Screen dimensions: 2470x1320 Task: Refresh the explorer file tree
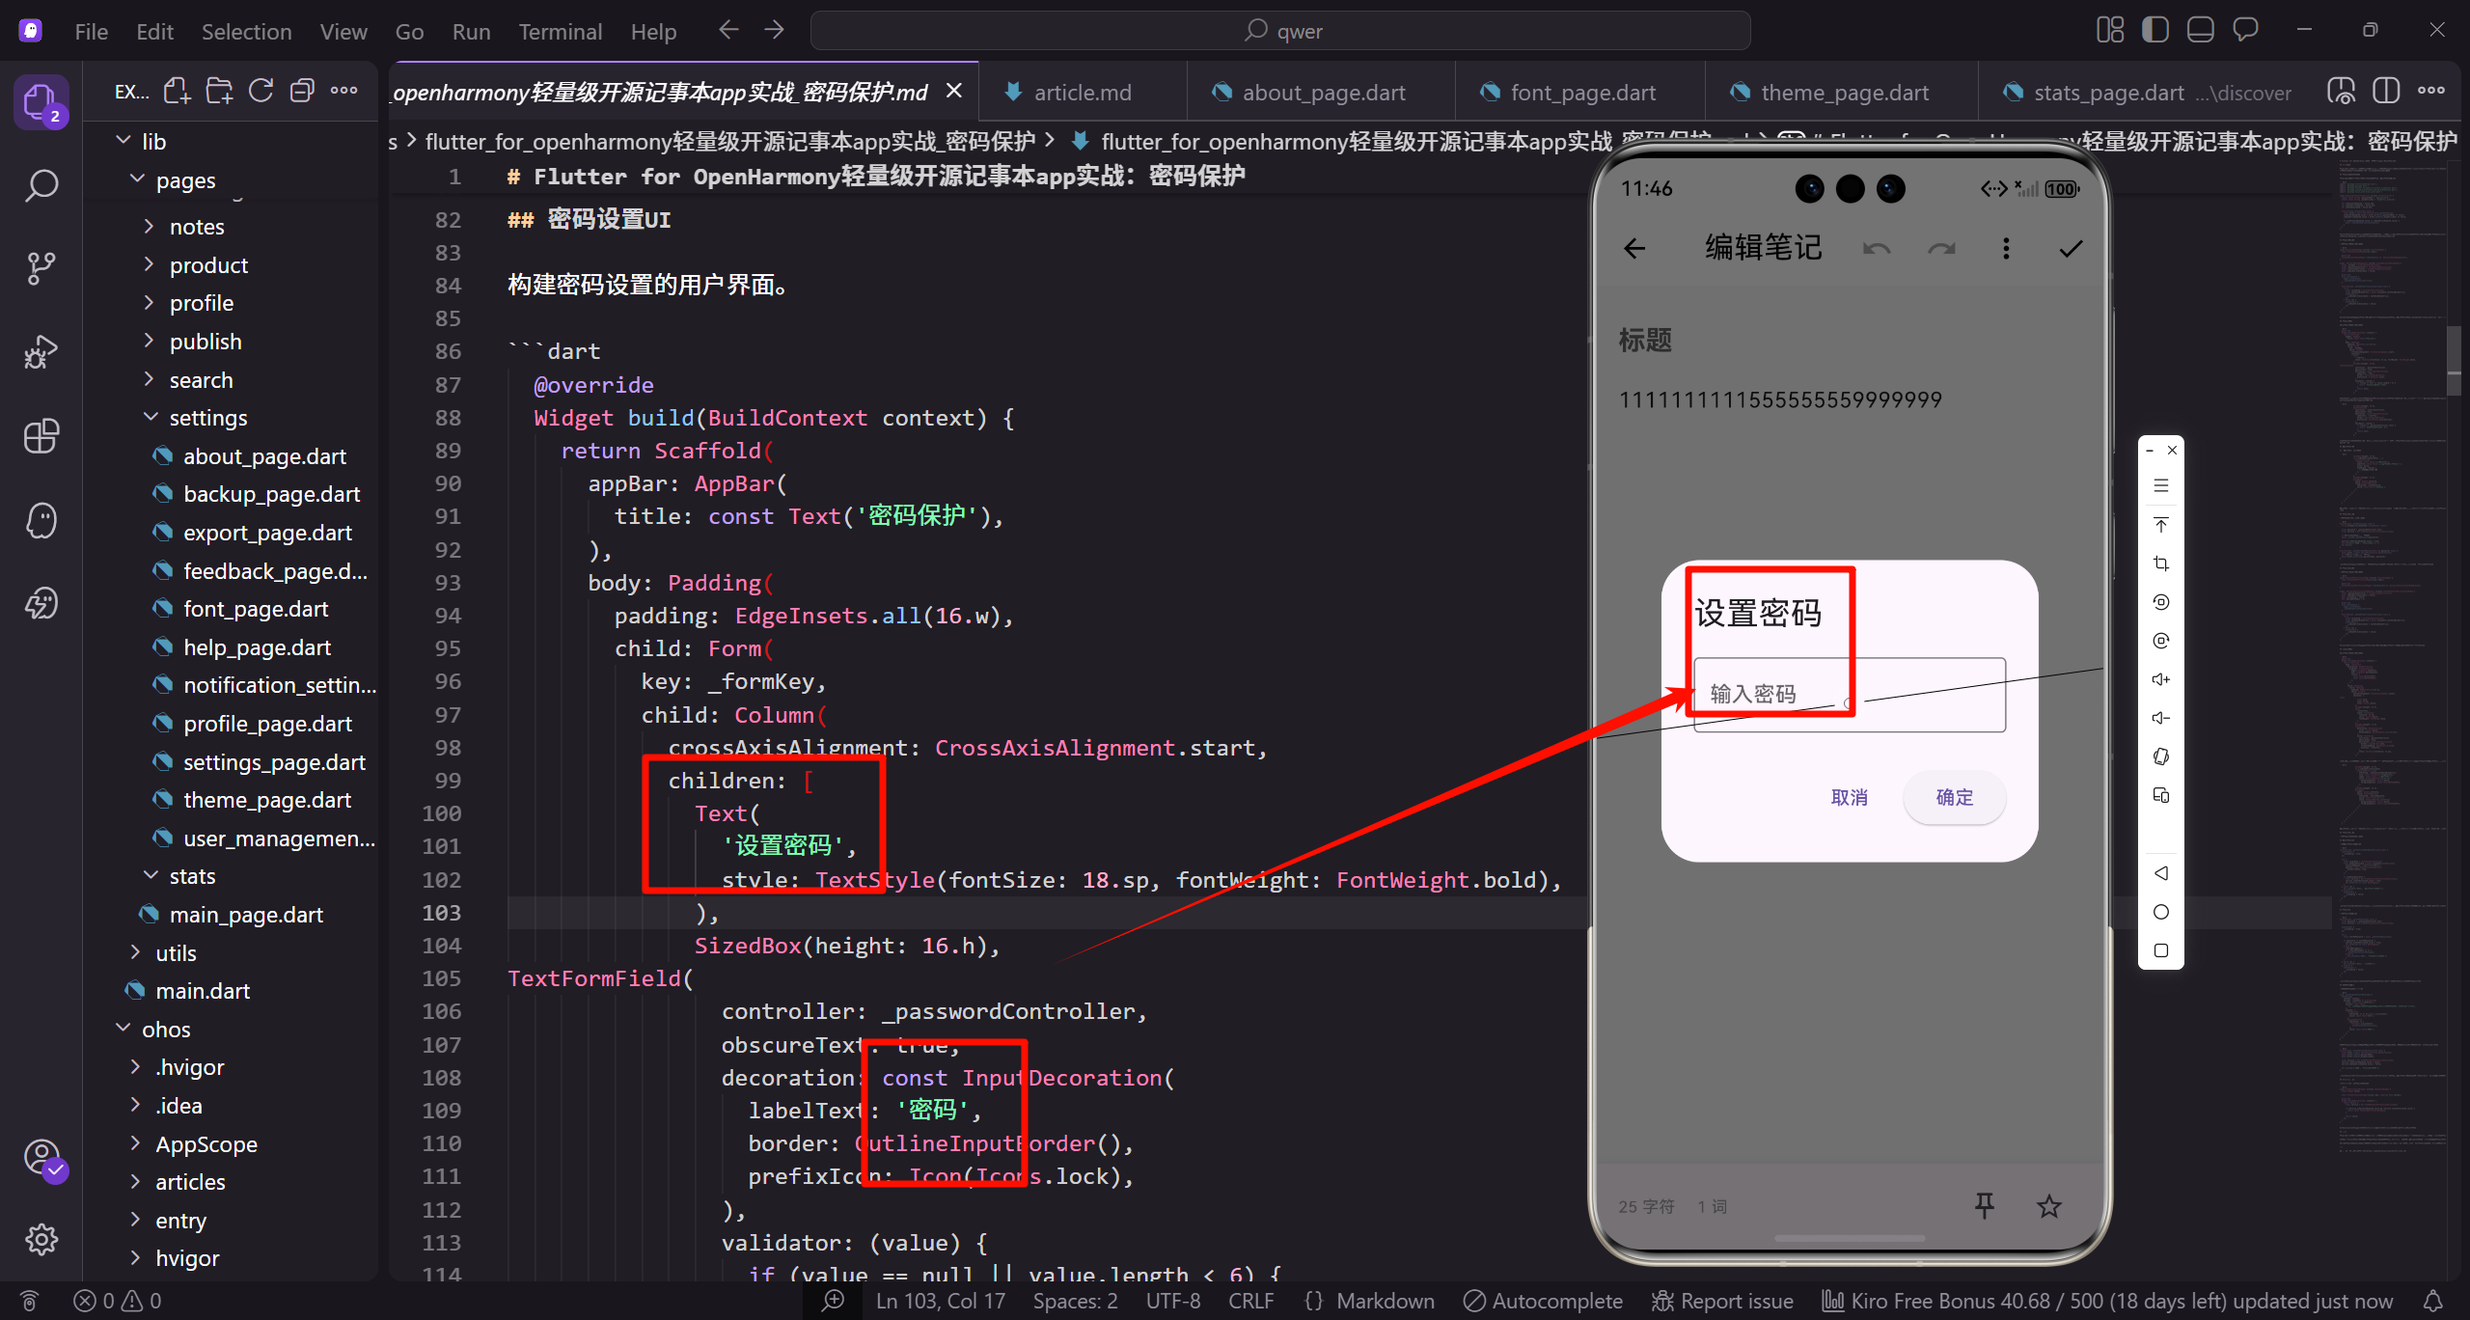(x=261, y=92)
